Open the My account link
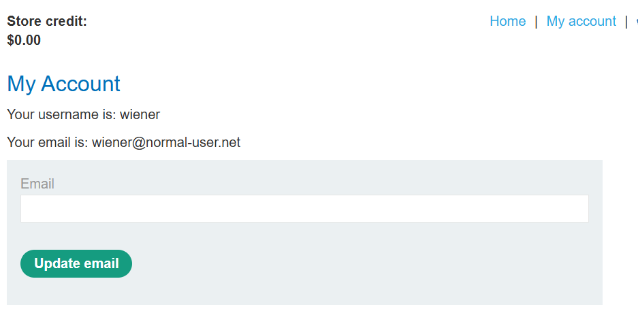Viewport: 638px width, 311px height. pyautogui.click(x=581, y=21)
